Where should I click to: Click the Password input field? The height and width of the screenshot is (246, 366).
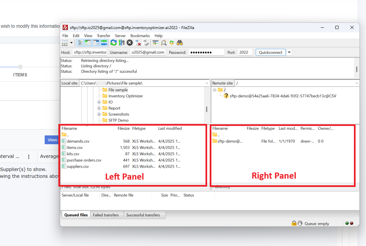206,52
